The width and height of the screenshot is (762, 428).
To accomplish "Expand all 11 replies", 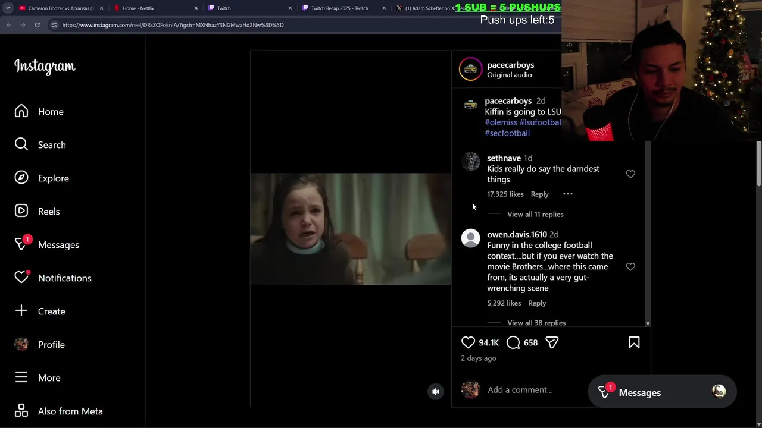I will (x=535, y=214).
